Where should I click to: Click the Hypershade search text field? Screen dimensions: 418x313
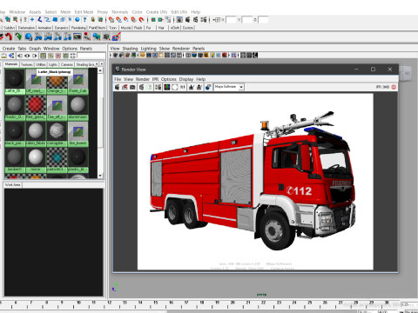pos(91,56)
